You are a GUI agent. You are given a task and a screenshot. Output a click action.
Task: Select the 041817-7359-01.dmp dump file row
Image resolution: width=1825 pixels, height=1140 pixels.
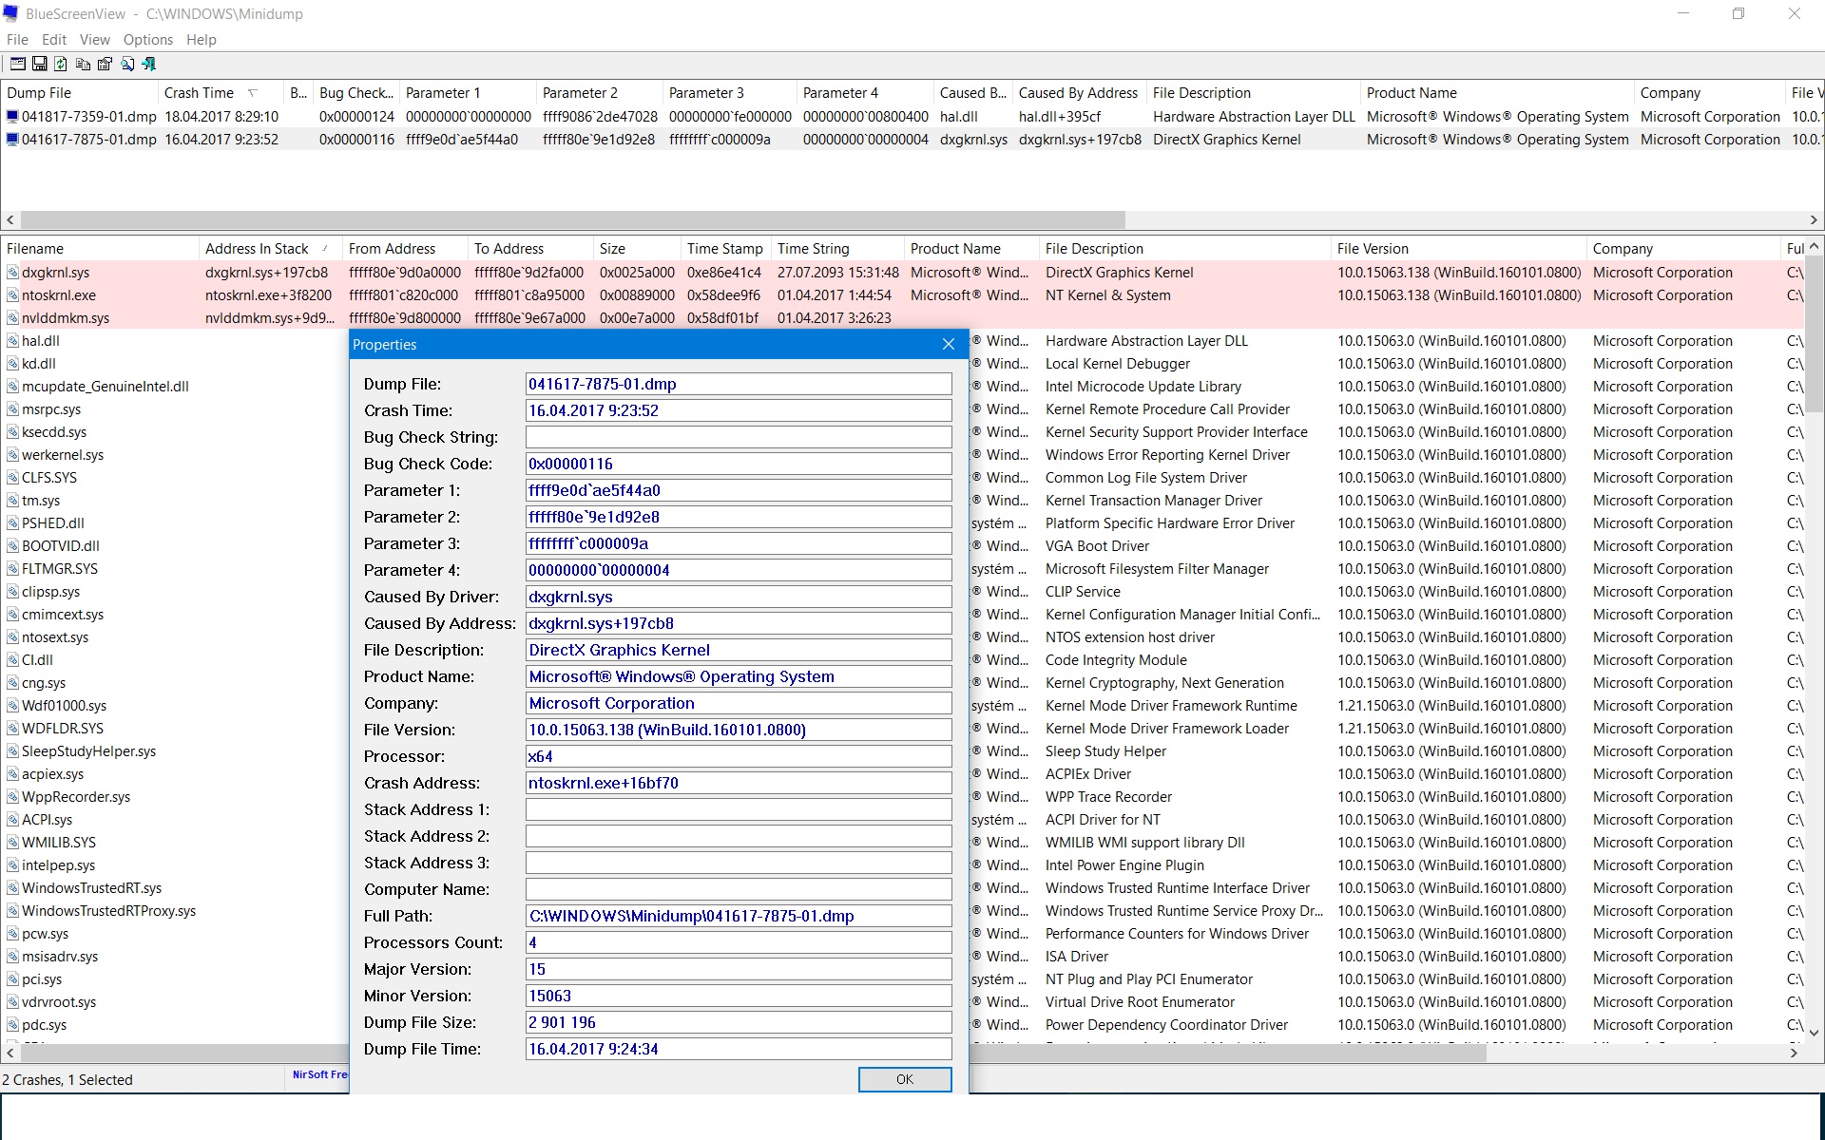point(88,117)
